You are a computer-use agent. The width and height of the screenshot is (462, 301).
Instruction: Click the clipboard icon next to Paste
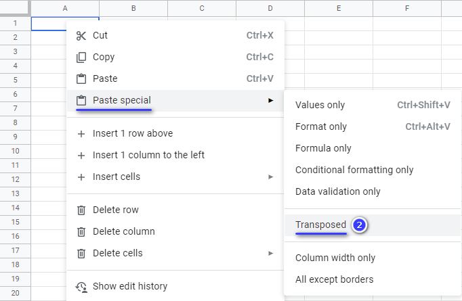81,79
